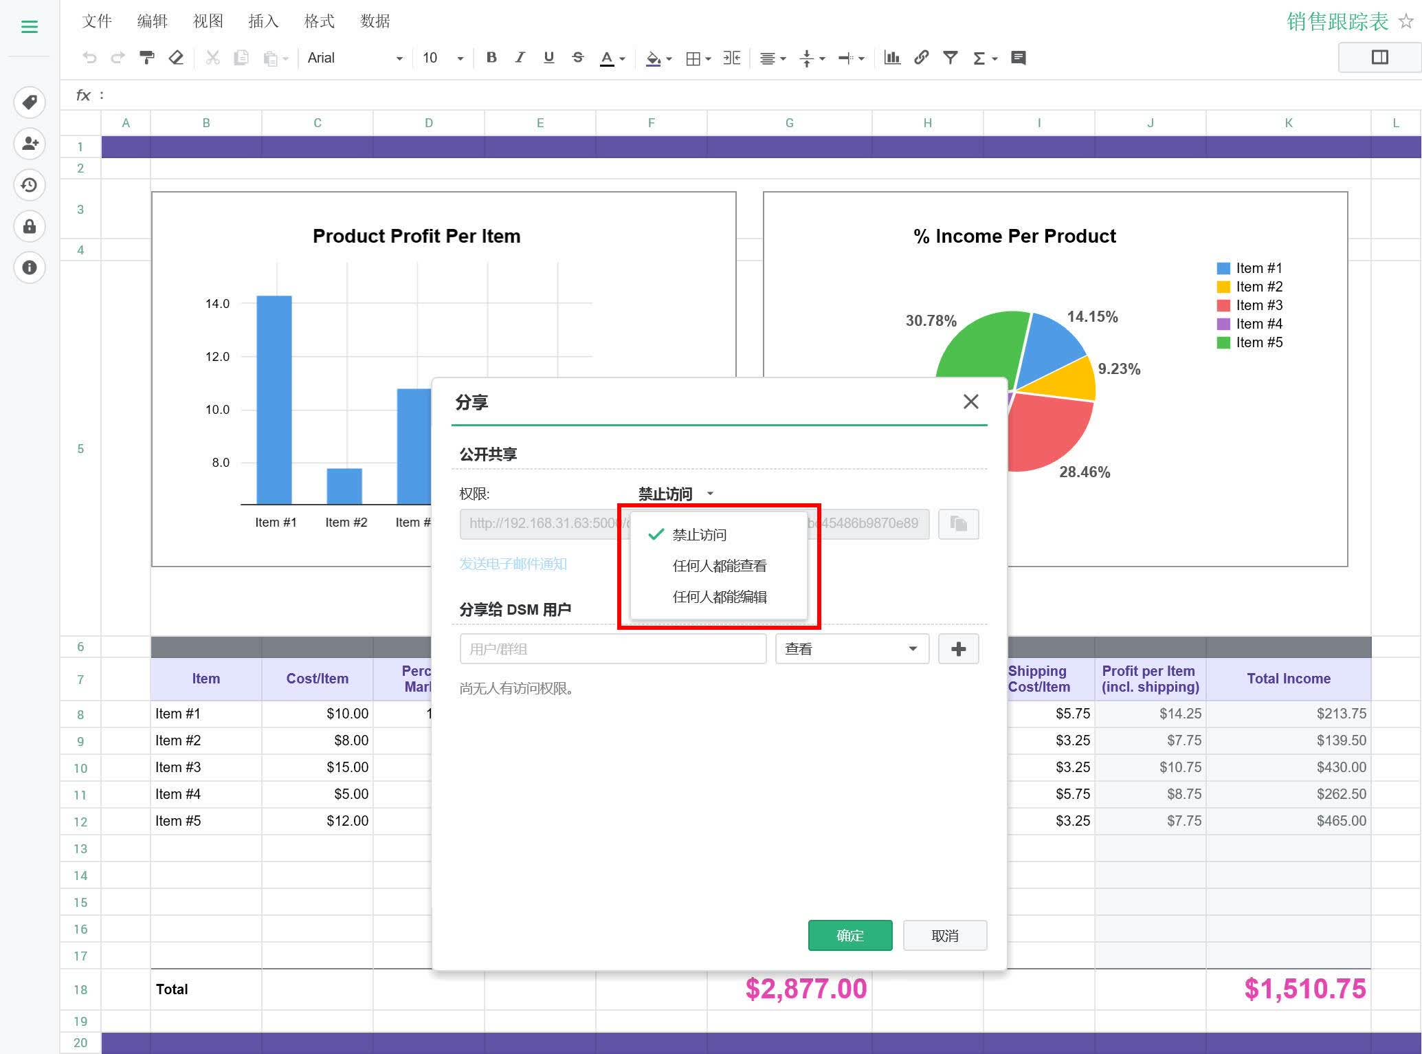Viewport: 1422px width, 1054px height.
Task: Open the Arial font dropdown
Action: [355, 58]
